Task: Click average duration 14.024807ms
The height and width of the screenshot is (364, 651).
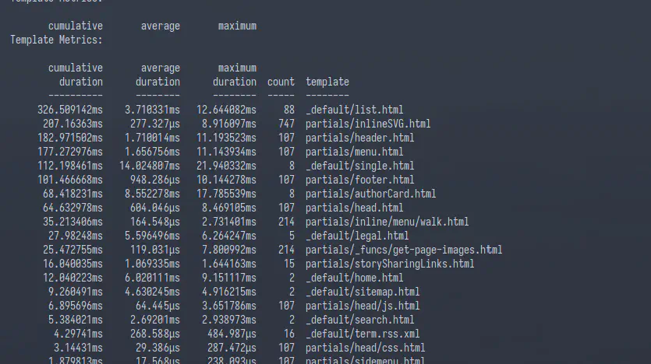Action: (x=150, y=166)
